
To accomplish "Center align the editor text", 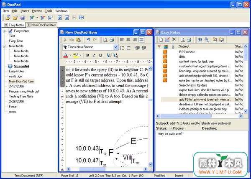I will [x=128, y=39].
